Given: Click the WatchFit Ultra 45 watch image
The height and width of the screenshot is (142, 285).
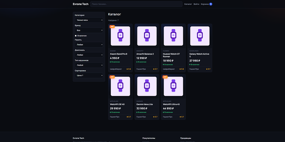Looking at the screenshot, I should pyautogui.click(x=173, y=86).
